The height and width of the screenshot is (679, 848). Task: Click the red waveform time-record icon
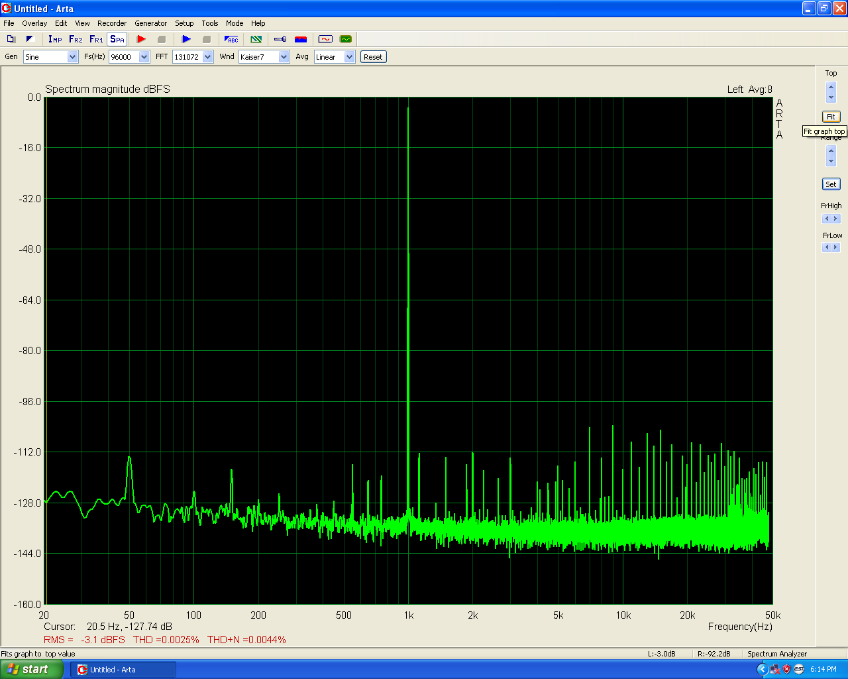pyautogui.click(x=325, y=39)
